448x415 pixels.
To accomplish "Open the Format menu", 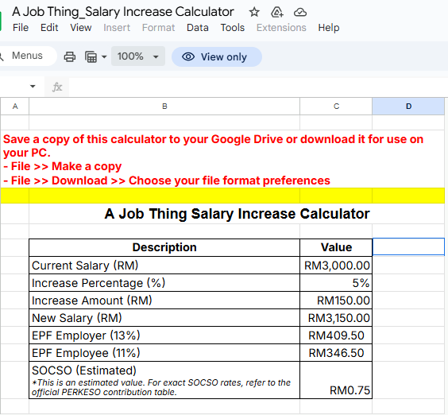I will 158,28.
